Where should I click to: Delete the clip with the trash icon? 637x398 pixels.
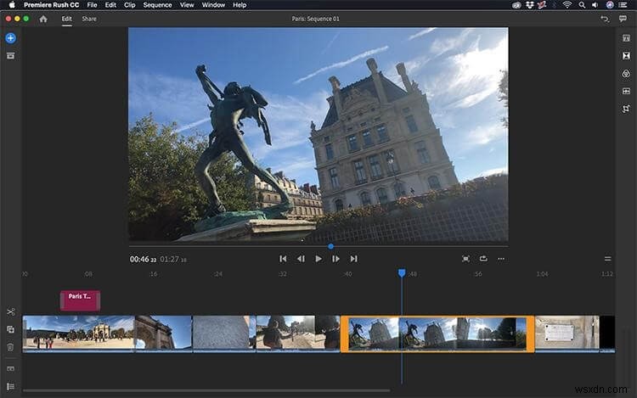pyautogui.click(x=10, y=346)
